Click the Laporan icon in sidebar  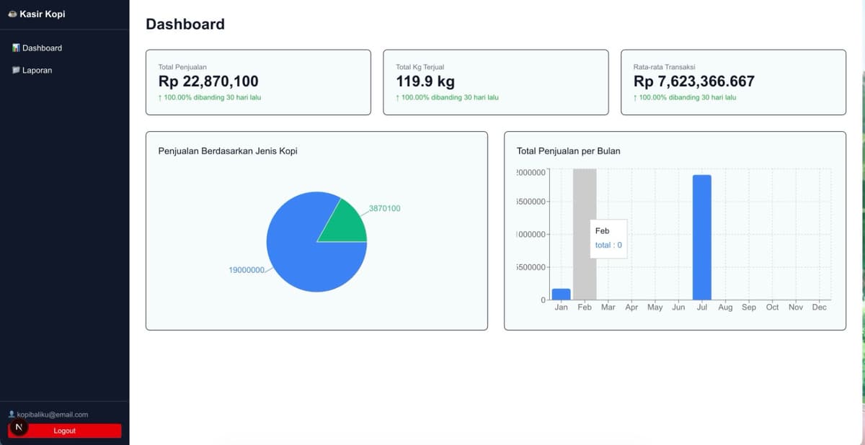pos(16,71)
